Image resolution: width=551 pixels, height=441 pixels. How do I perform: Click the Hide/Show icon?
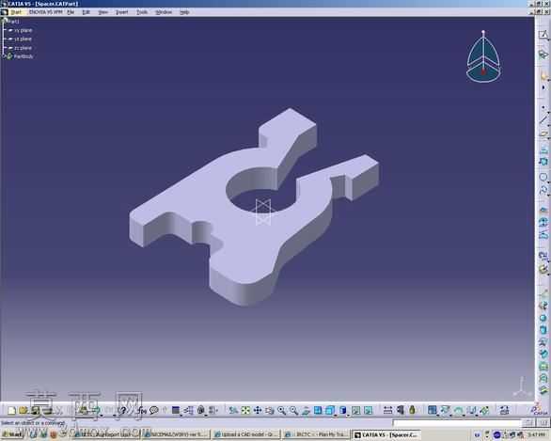[x=356, y=410]
